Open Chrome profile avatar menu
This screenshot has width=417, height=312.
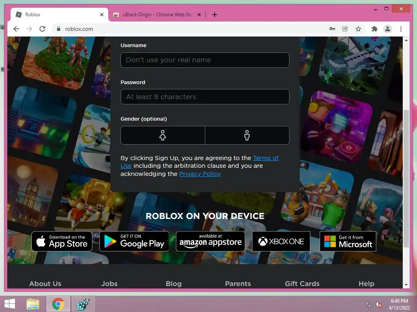coord(388,29)
